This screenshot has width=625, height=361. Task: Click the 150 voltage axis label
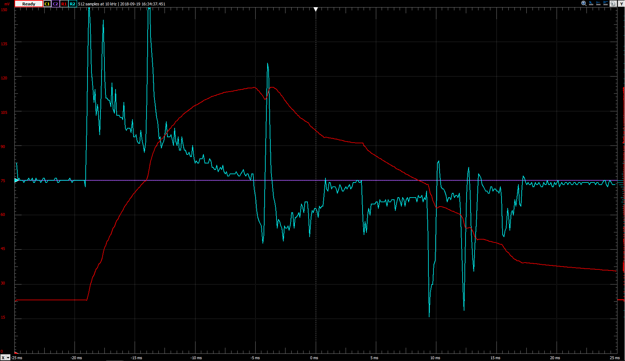(4, 10)
